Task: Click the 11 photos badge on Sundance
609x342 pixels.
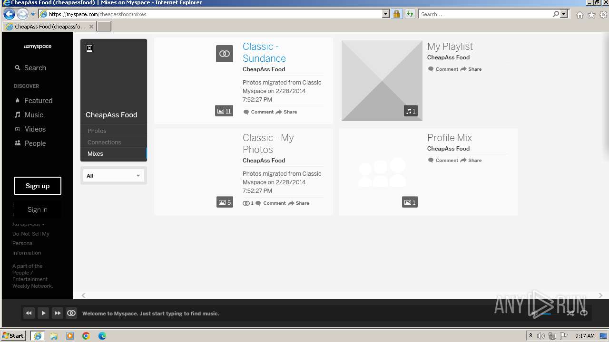Action: (224, 111)
